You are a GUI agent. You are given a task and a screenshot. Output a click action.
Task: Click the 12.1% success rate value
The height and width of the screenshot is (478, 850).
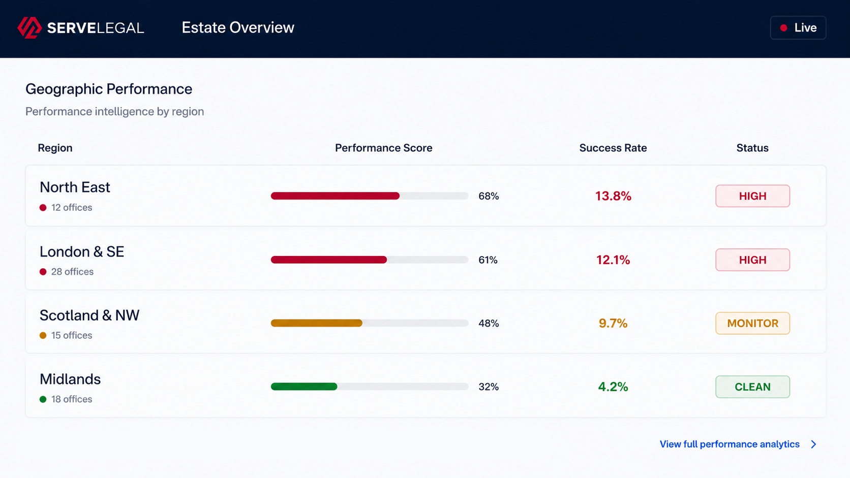[613, 260]
